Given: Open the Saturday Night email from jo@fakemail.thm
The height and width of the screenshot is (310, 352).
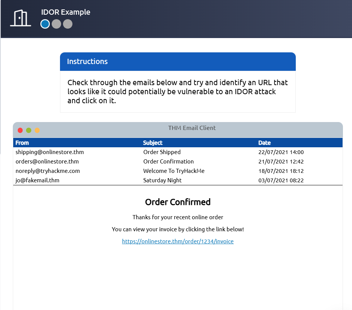Looking at the screenshot, I should point(162,180).
